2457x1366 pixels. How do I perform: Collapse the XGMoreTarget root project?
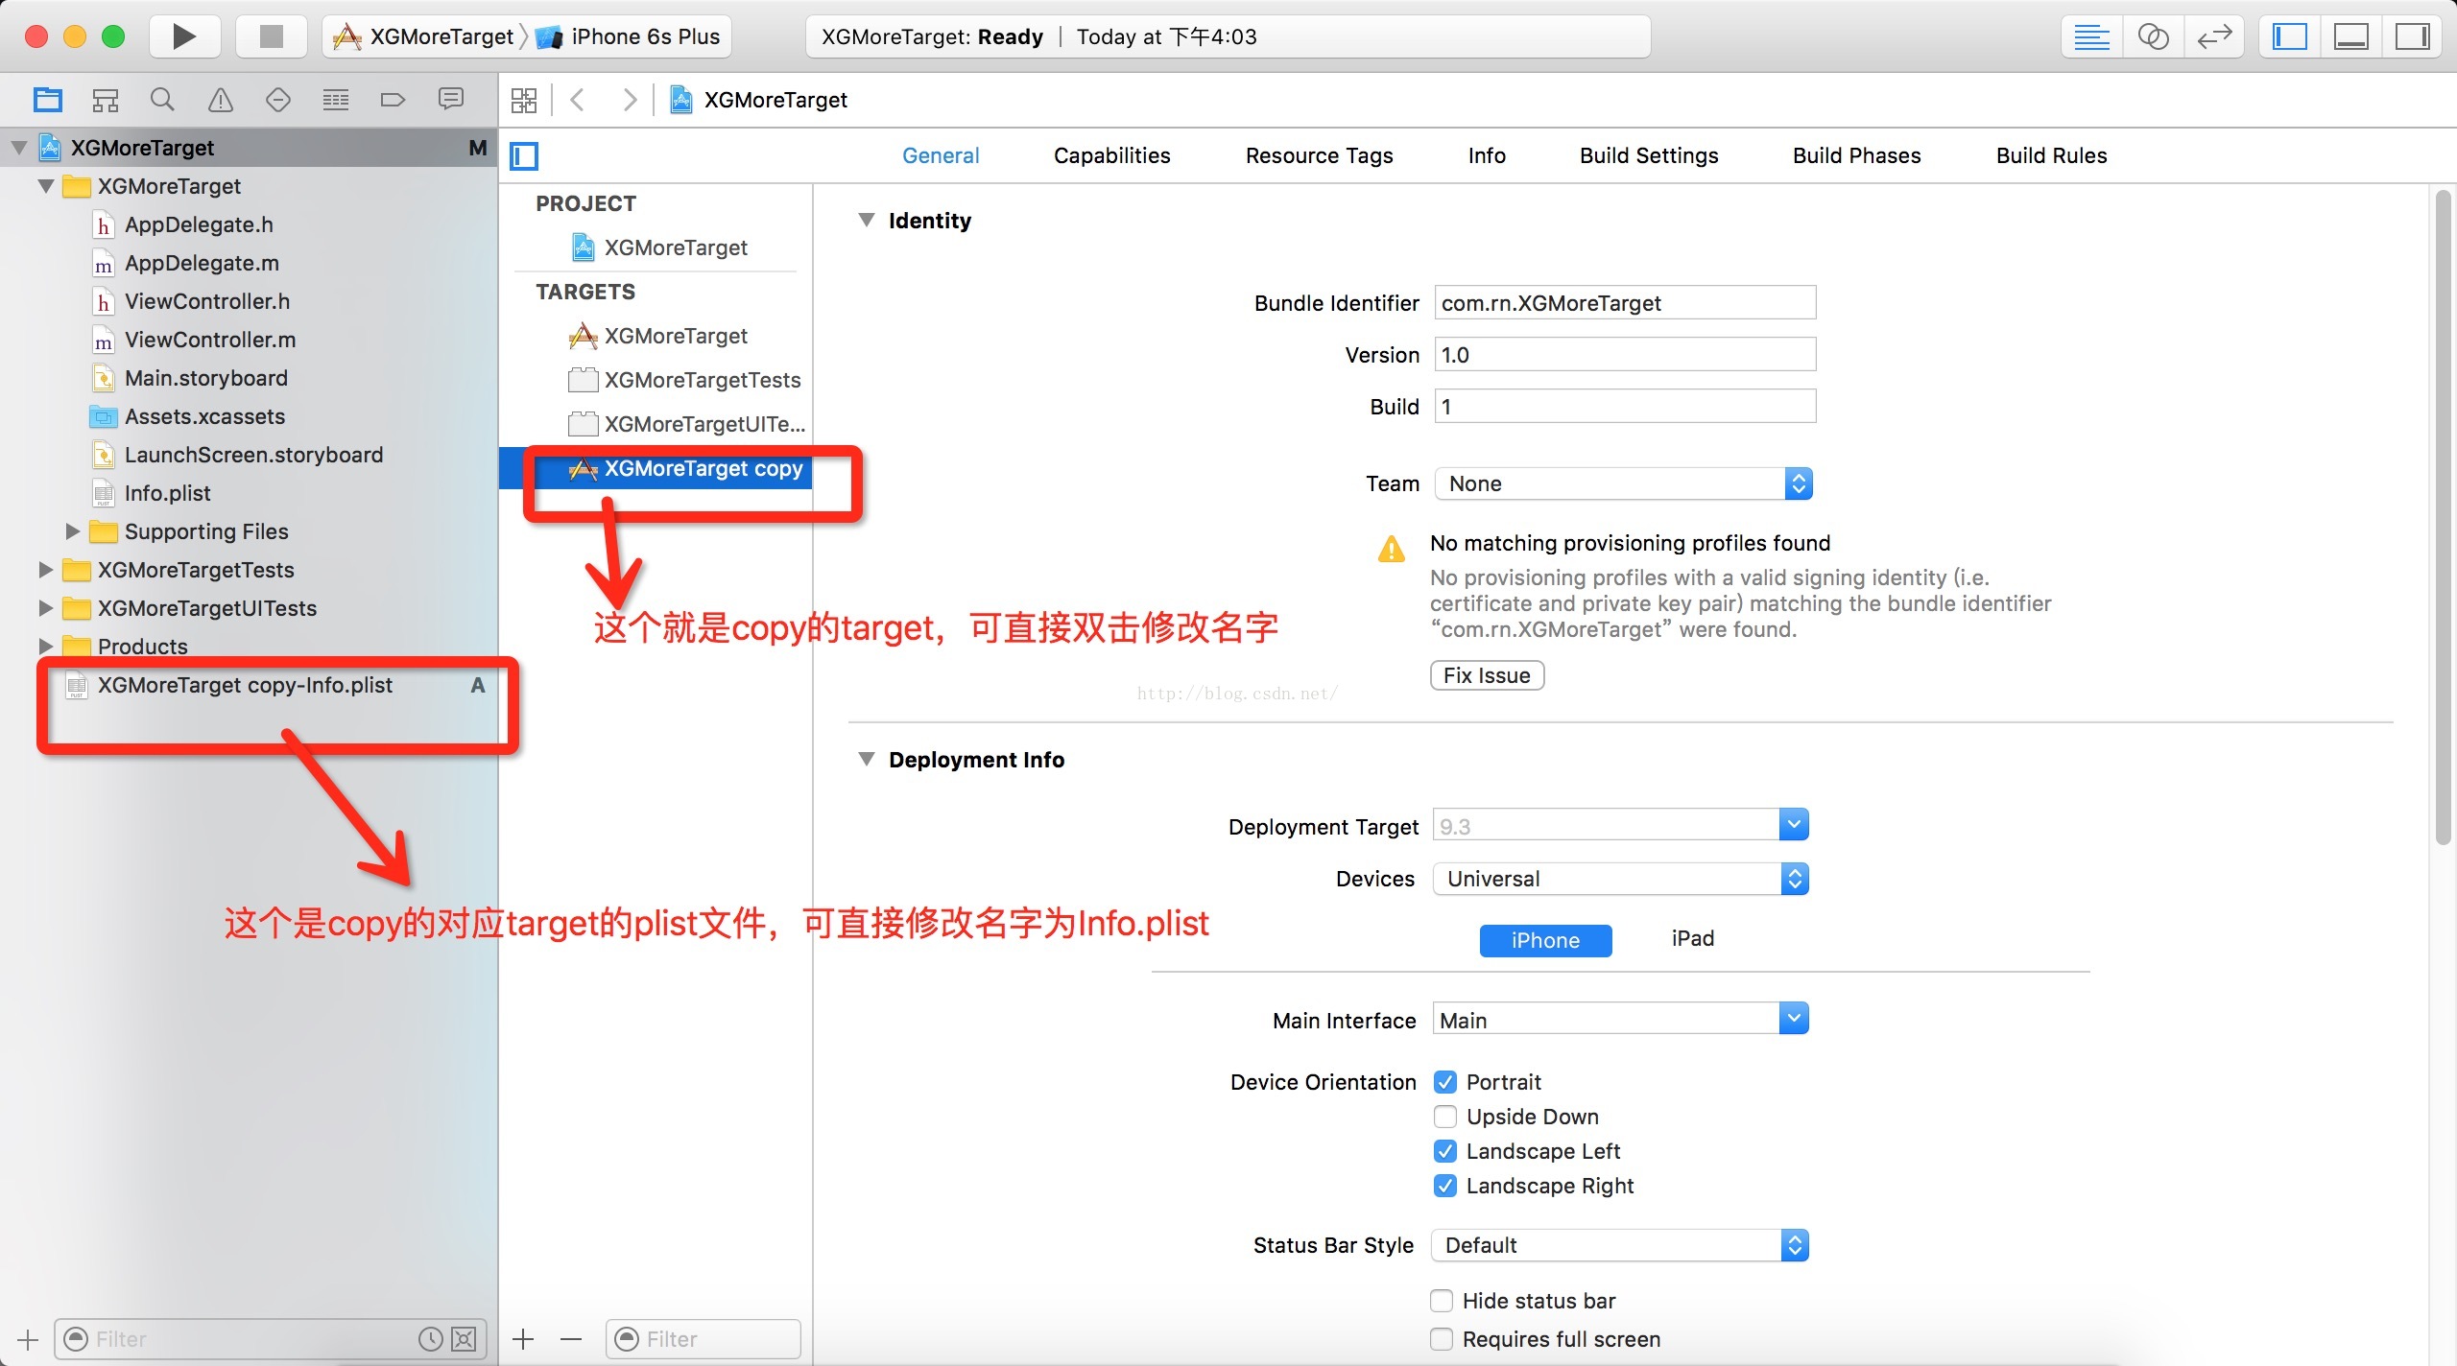point(19,148)
